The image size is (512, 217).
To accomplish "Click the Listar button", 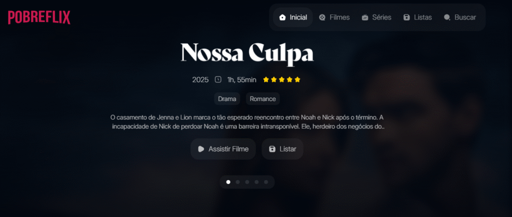I will point(282,149).
